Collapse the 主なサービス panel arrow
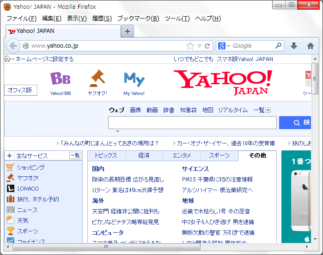Screen dimensions: 323x255 10,156
